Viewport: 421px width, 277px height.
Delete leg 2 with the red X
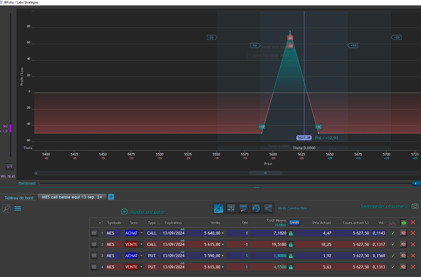413,244
